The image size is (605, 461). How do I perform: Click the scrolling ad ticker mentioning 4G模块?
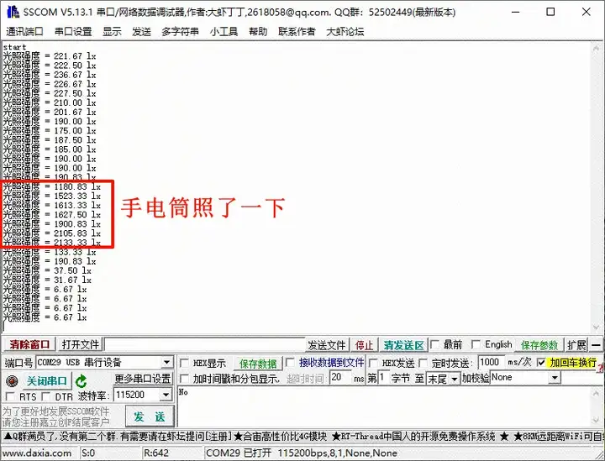coord(302,437)
